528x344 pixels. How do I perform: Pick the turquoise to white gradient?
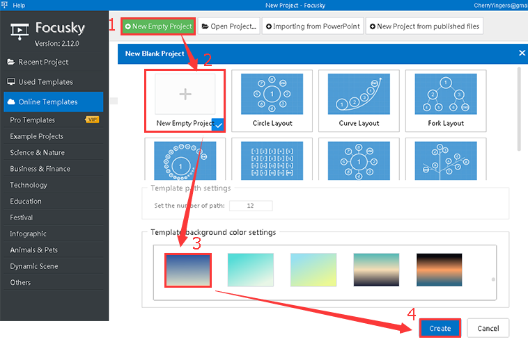[251, 270]
